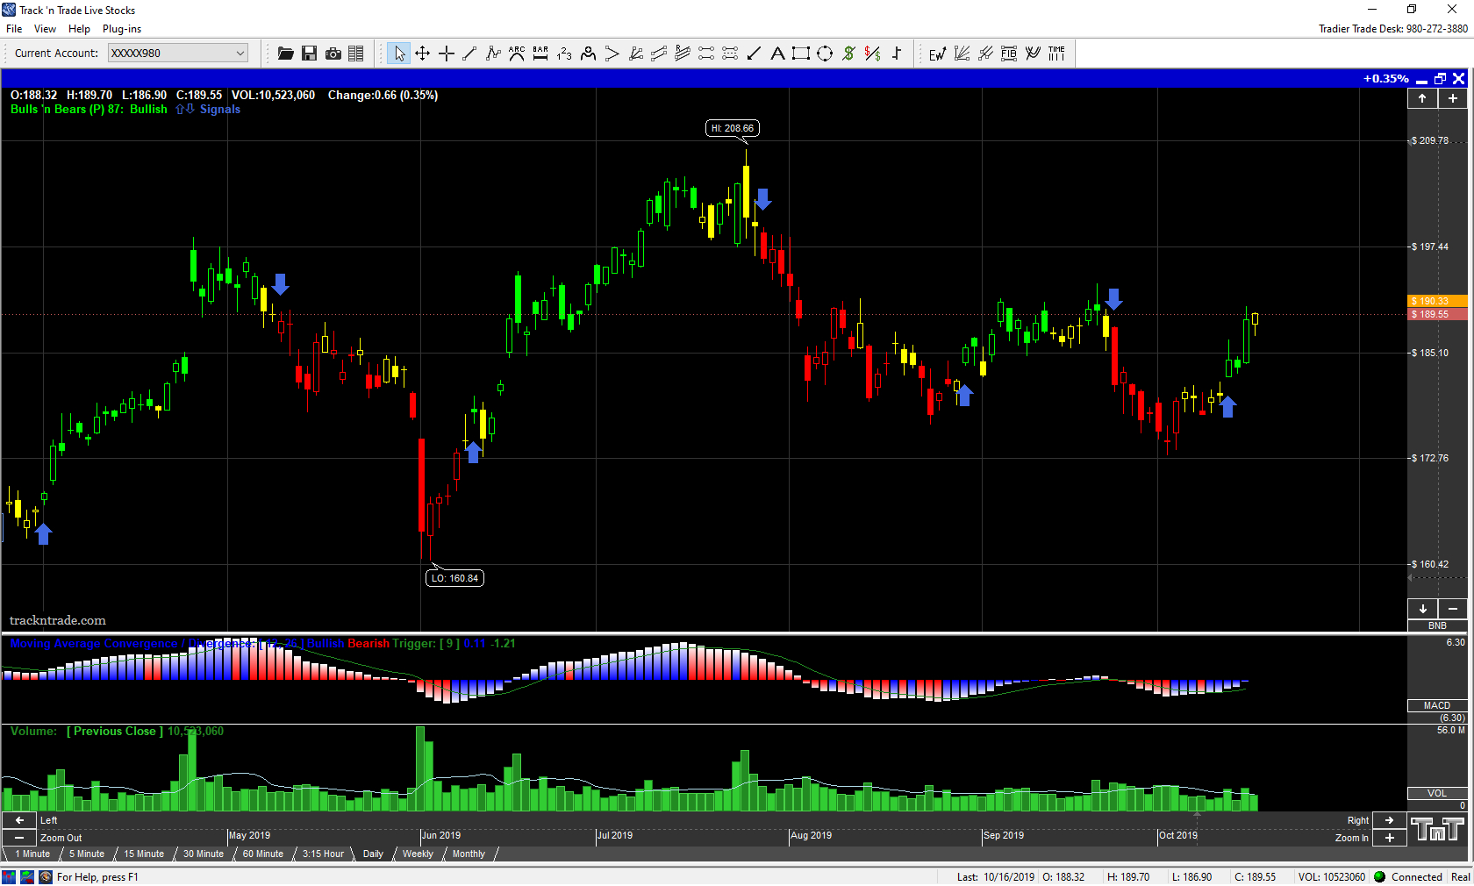Screen dimensions: 1474x886
Task: Toggle the VOL panel label button
Action: click(x=1436, y=793)
